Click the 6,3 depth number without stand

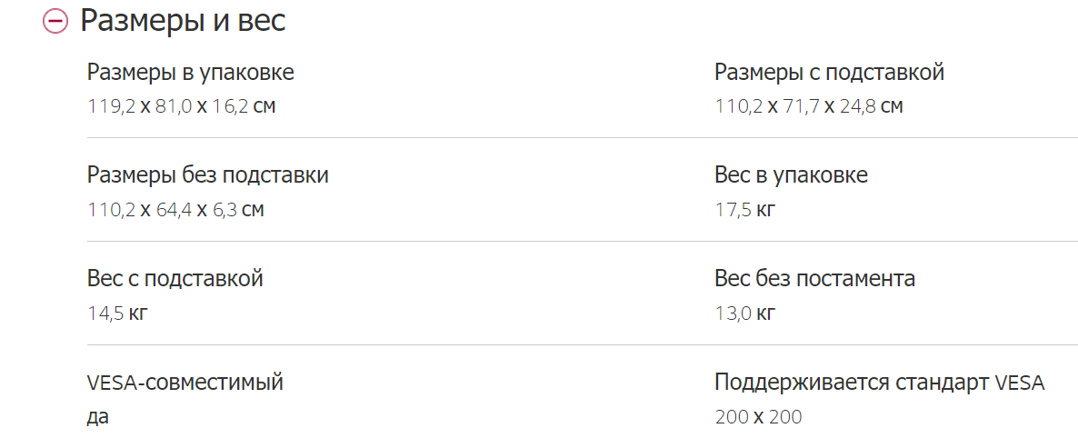pyautogui.click(x=224, y=211)
